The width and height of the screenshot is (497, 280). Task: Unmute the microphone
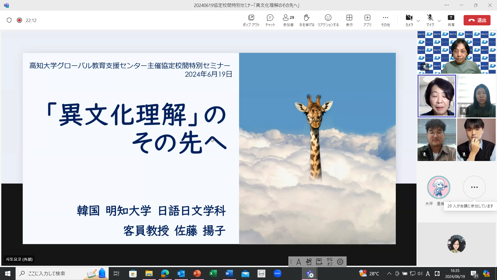click(430, 20)
